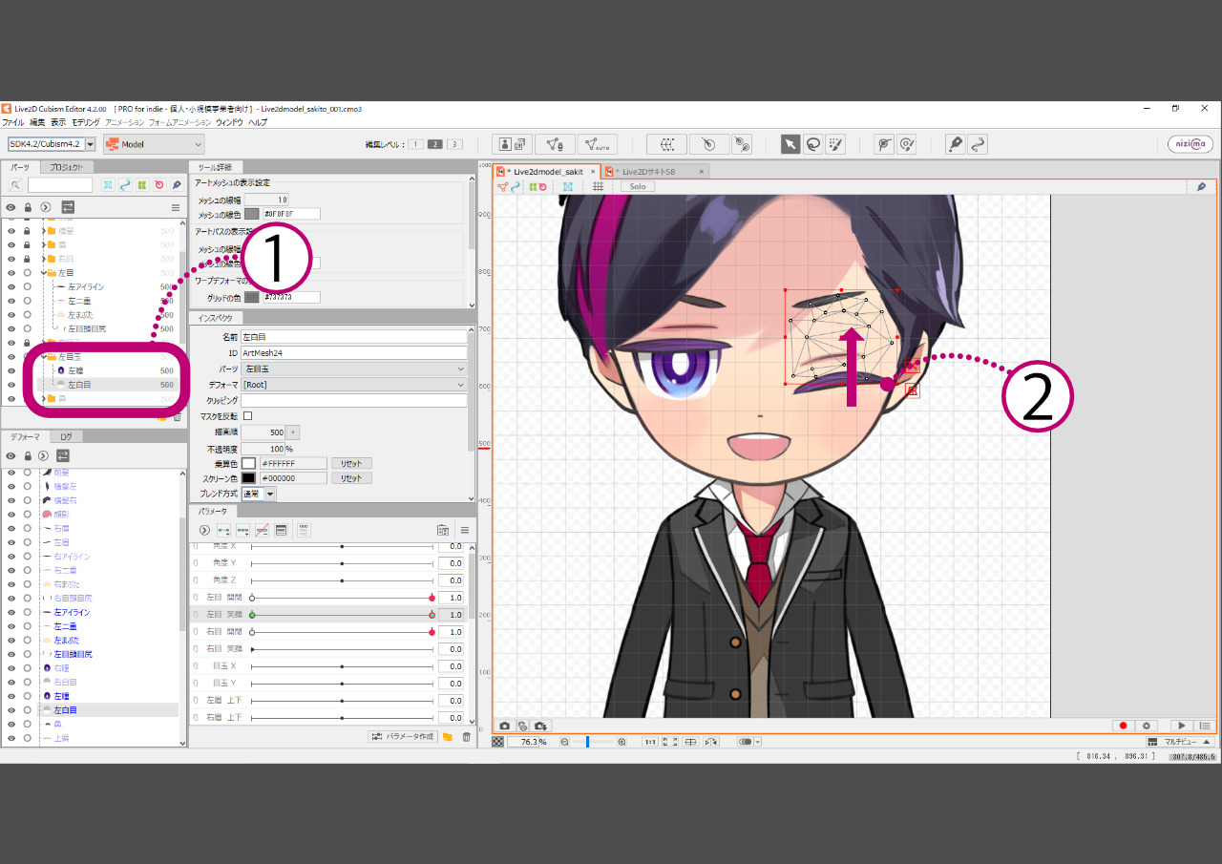
Task: Click add three keys parameter icon
Action: (x=242, y=530)
